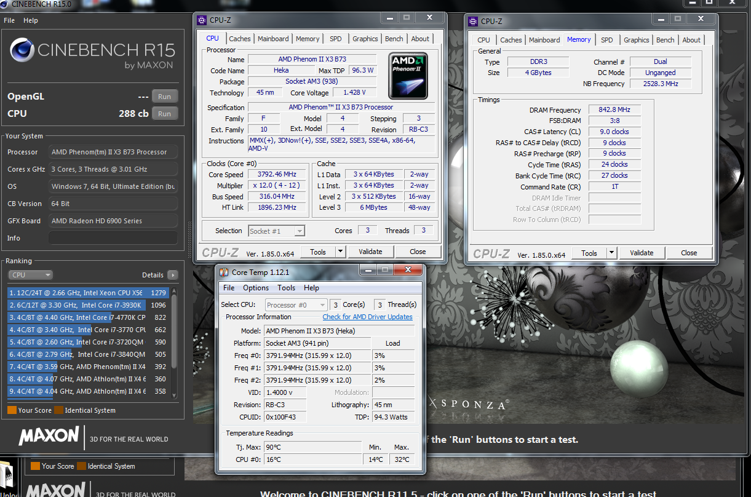The image size is (751, 497).
Task: Open the Bench tab in the CPU-Z CPU window
Action: [x=394, y=39]
